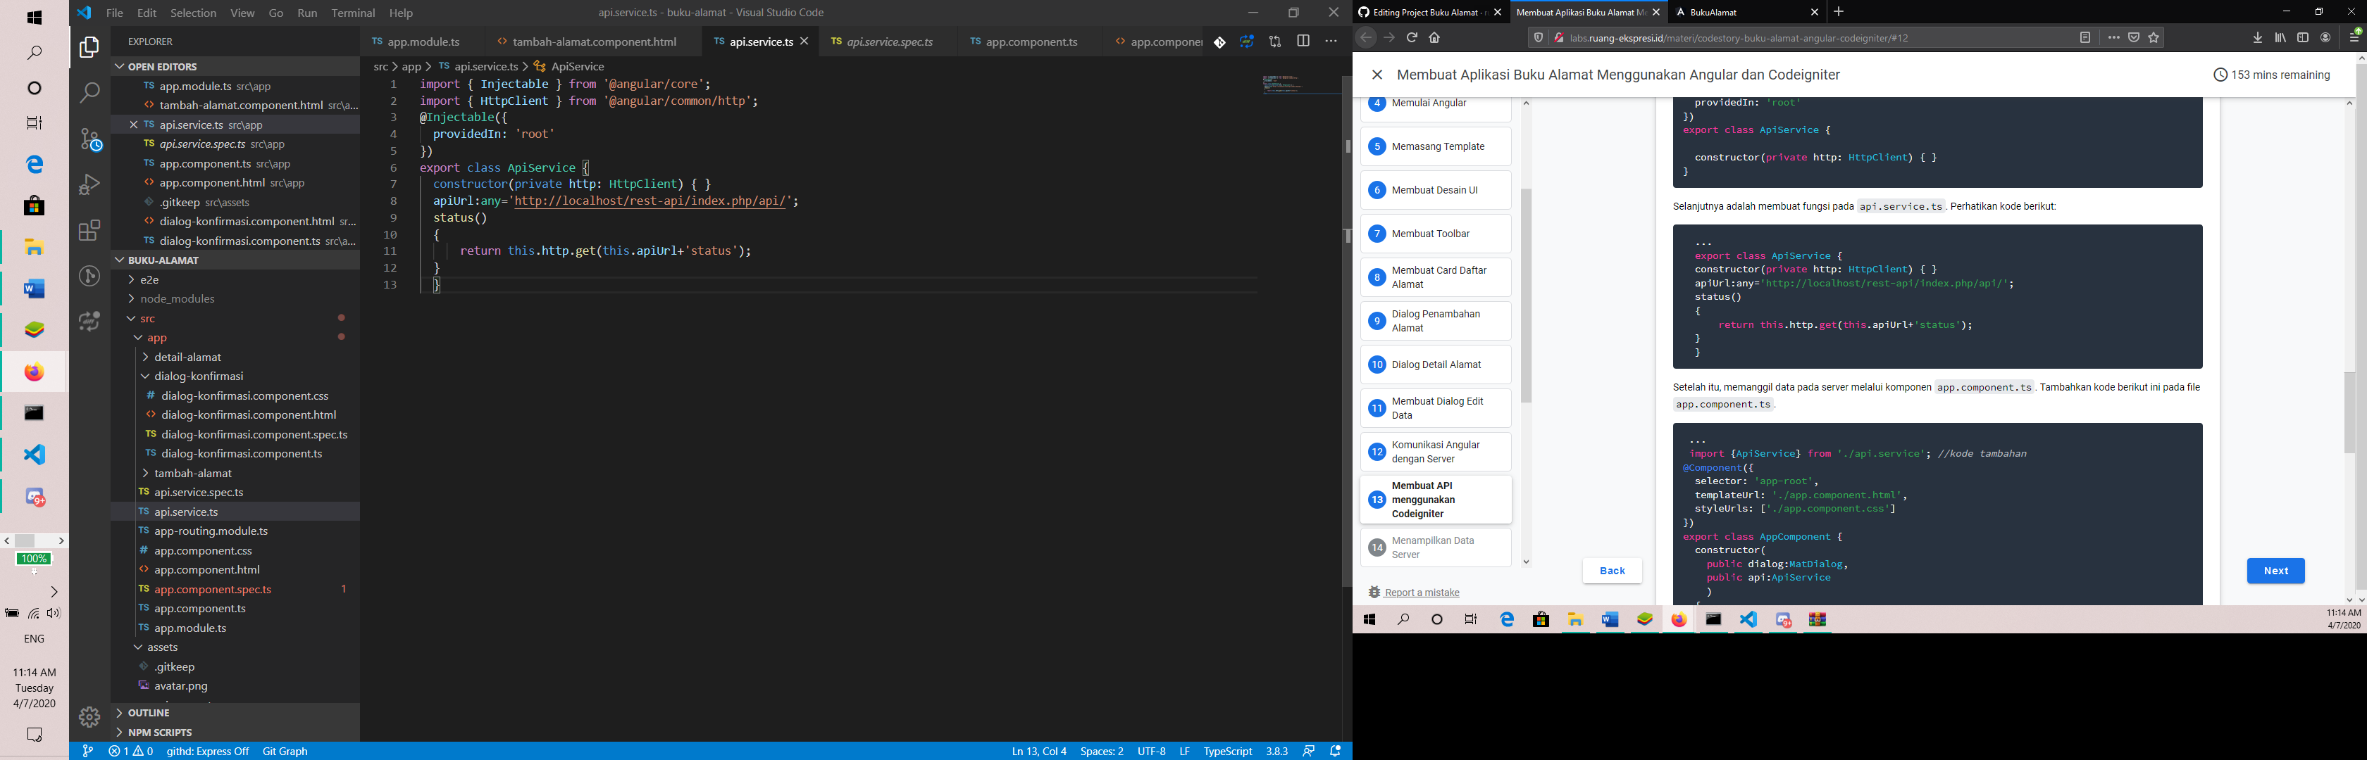Viewport: 2367px width, 760px height.
Task: Open Firefox library icon
Action: pyautogui.click(x=2280, y=37)
